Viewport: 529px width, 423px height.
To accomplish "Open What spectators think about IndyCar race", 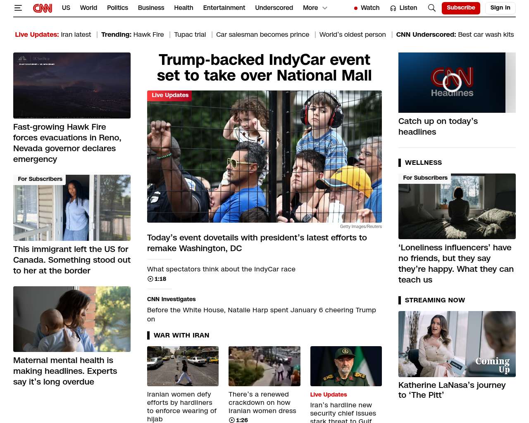I will point(221,269).
